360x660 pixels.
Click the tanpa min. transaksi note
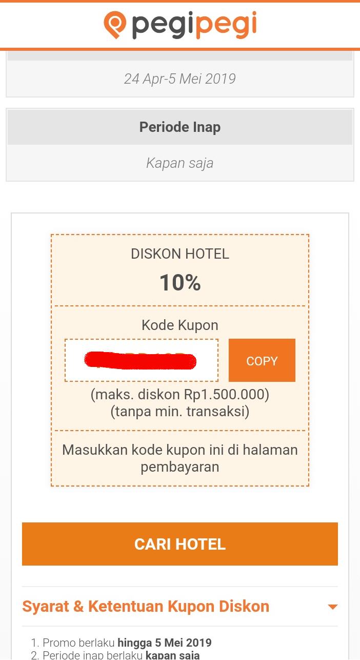[179, 411]
